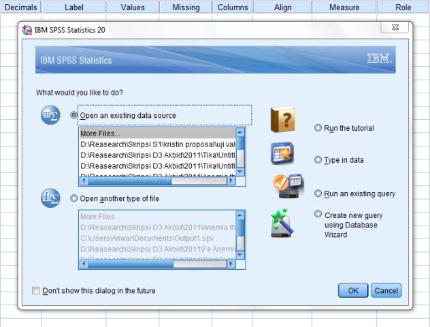Click data source list horizontal scrollbar thumb
This screenshot has height=327, width=430.
coord(130,181)
